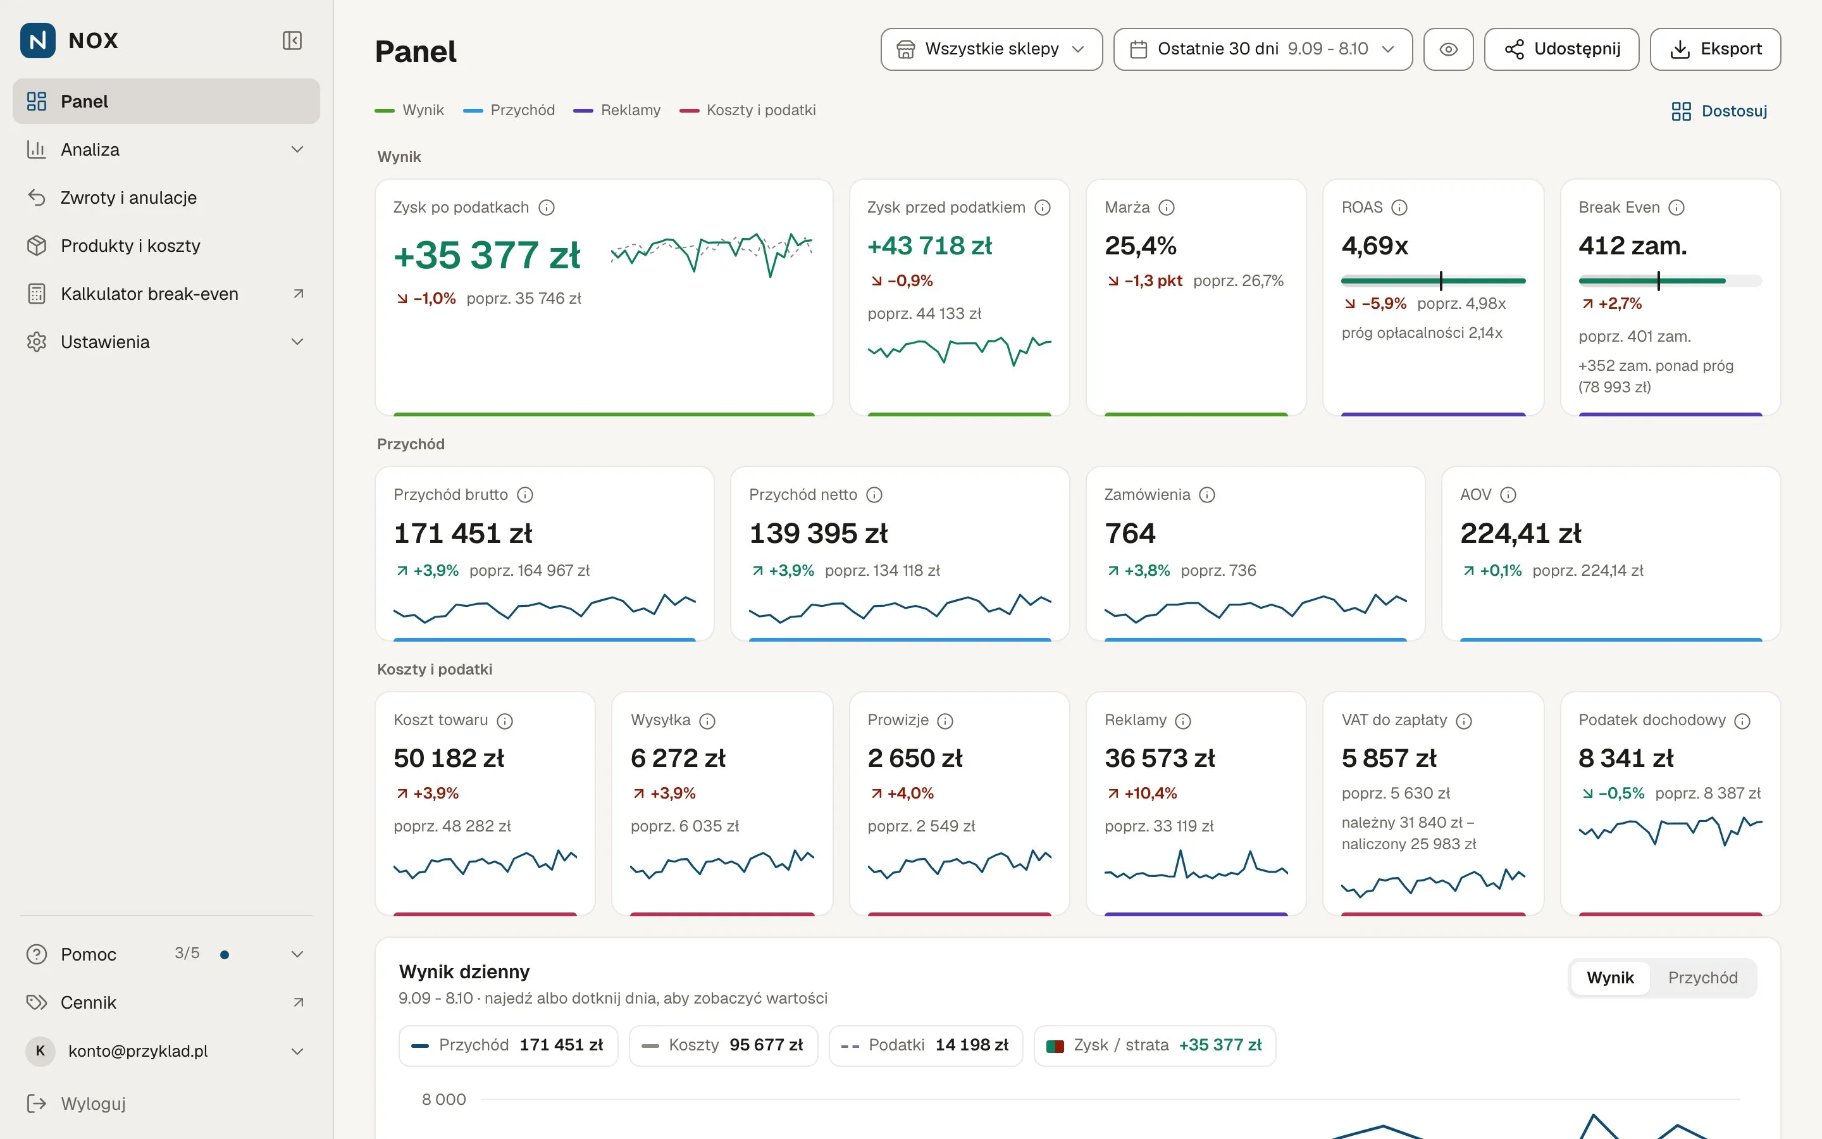Toggle Podatki series in daily chart
1822x1139 pixels.
pyautogui.click(x=926, y=1045)
